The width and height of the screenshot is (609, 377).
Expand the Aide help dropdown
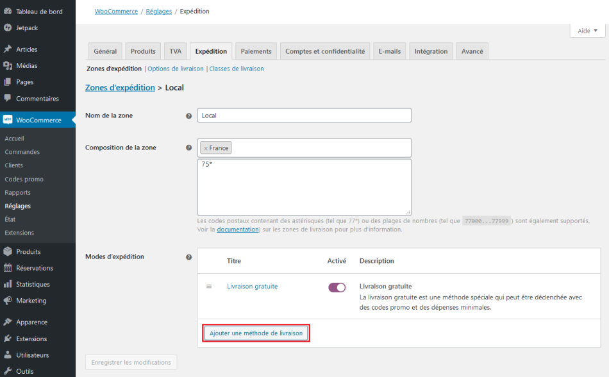(x=587, y=31)
